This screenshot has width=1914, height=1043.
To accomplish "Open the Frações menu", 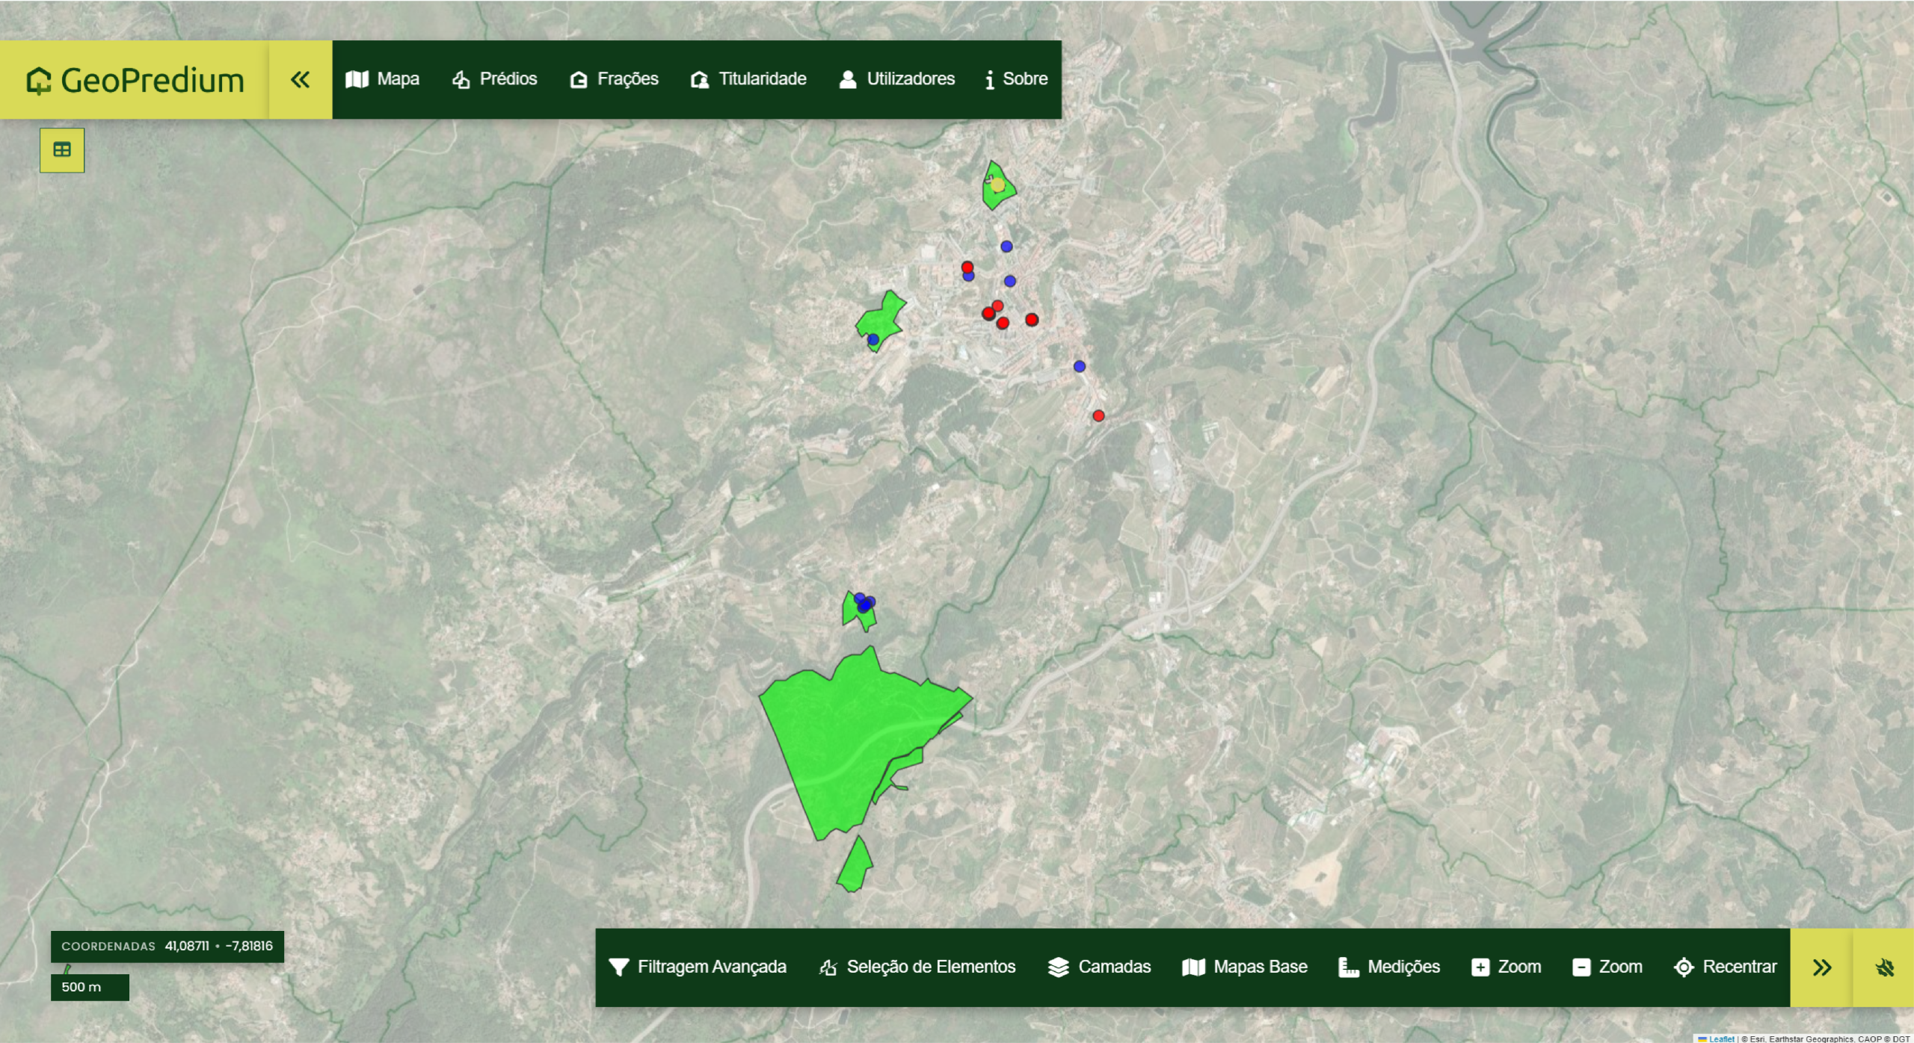I will click(615, 79).
